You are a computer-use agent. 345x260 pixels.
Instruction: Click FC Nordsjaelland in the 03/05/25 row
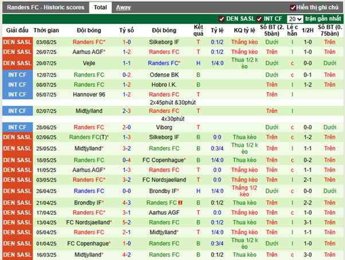(x=164, y=180)
